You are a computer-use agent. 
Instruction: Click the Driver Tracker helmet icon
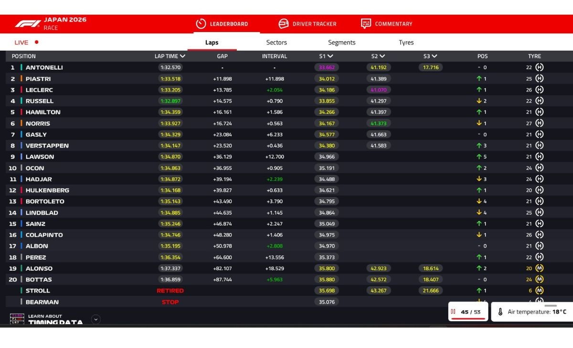284,24
